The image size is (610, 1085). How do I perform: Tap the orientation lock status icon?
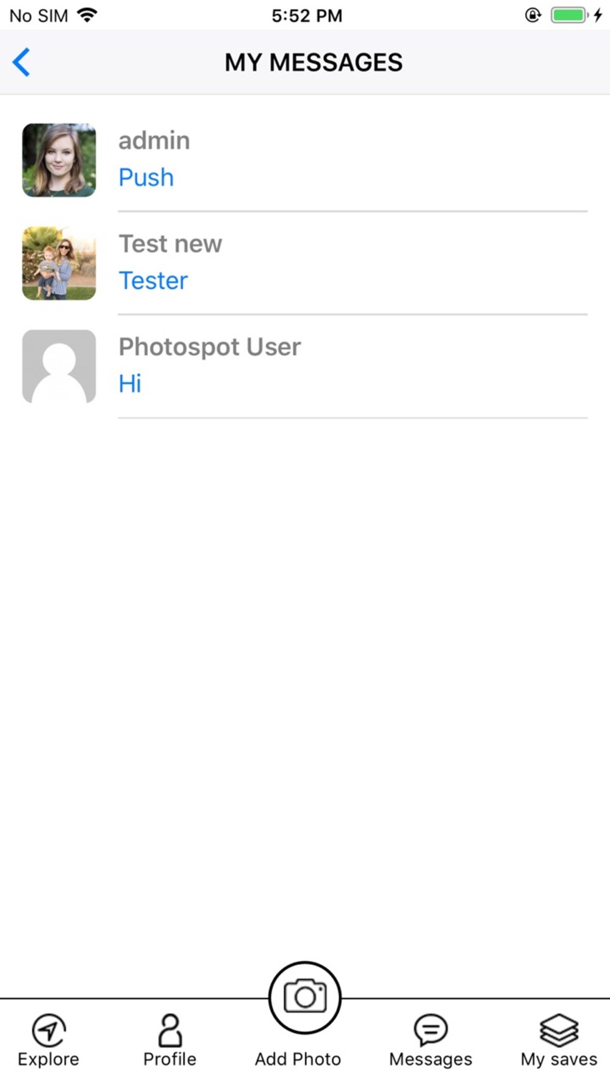(x=533, y=15)
